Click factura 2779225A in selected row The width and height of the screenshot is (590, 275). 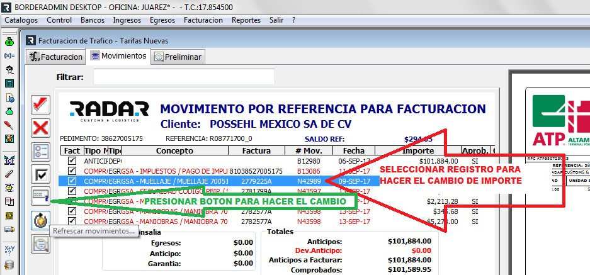[256, 181]
